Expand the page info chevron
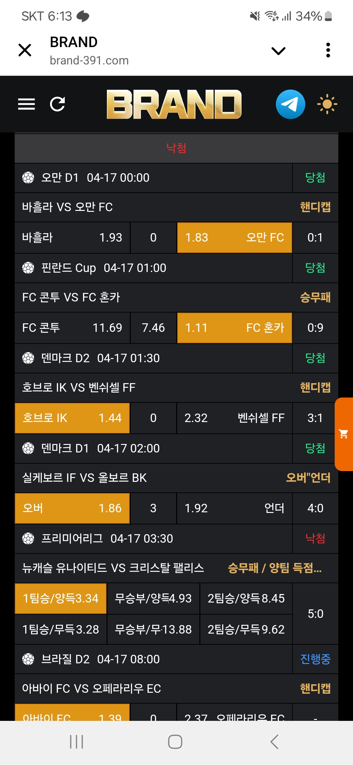Viewport: 353px width, 765px height. (278, 51)
